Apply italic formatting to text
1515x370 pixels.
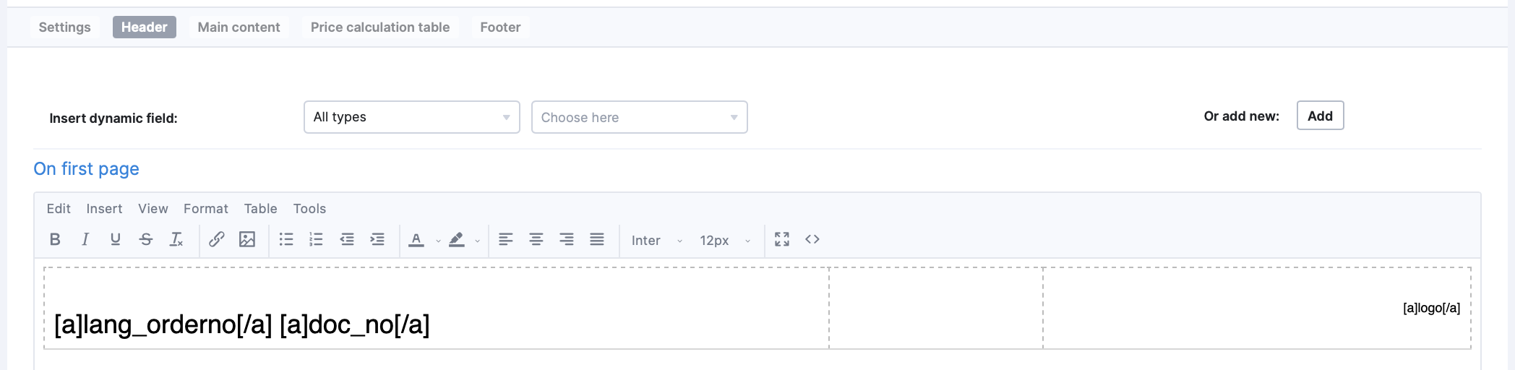coord(85,240)
